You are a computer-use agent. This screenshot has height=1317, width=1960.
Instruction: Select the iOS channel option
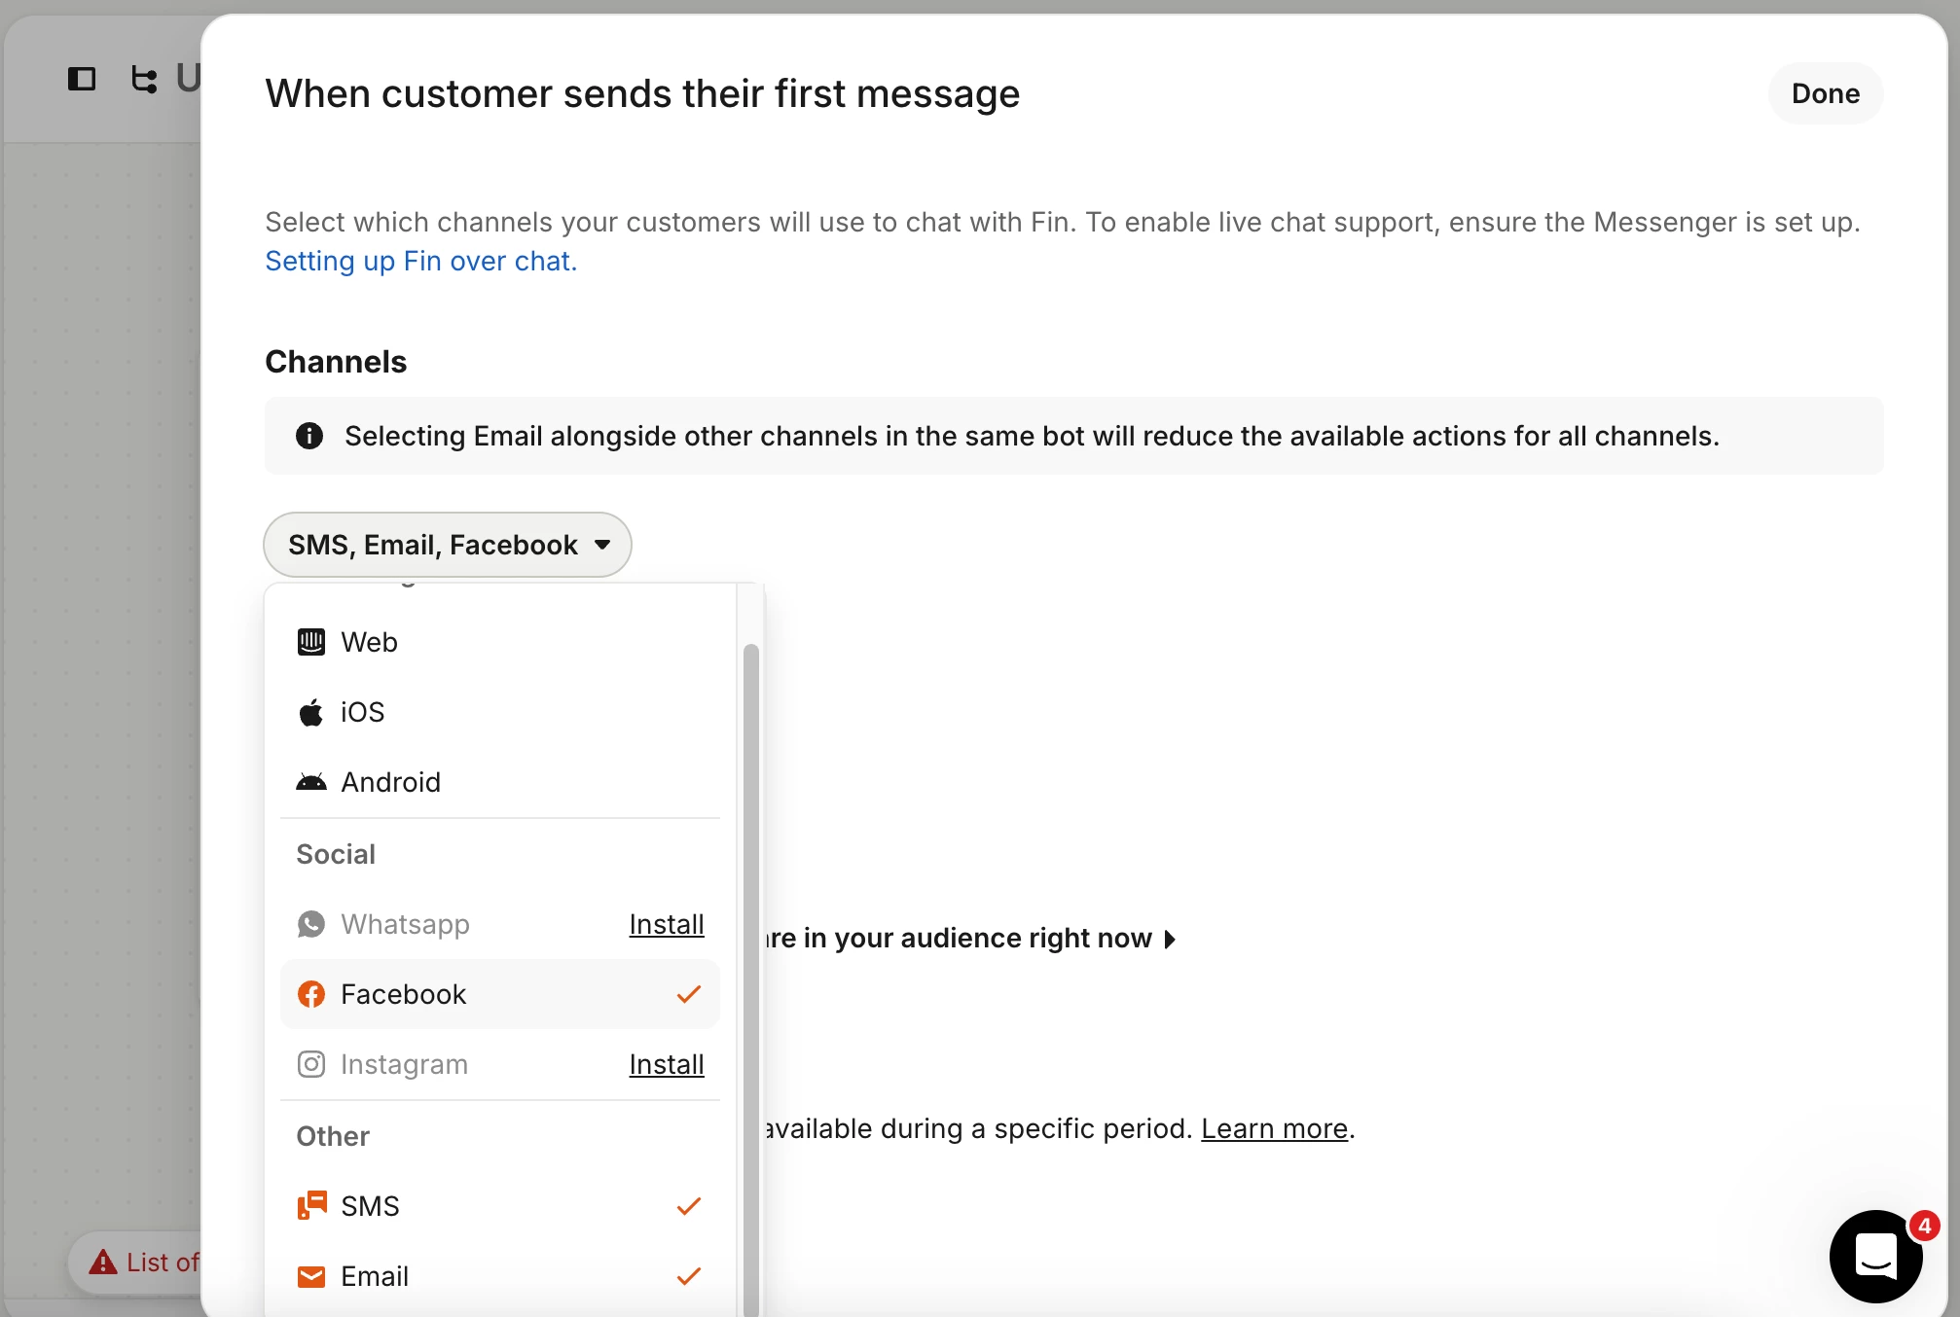[499, 712]
